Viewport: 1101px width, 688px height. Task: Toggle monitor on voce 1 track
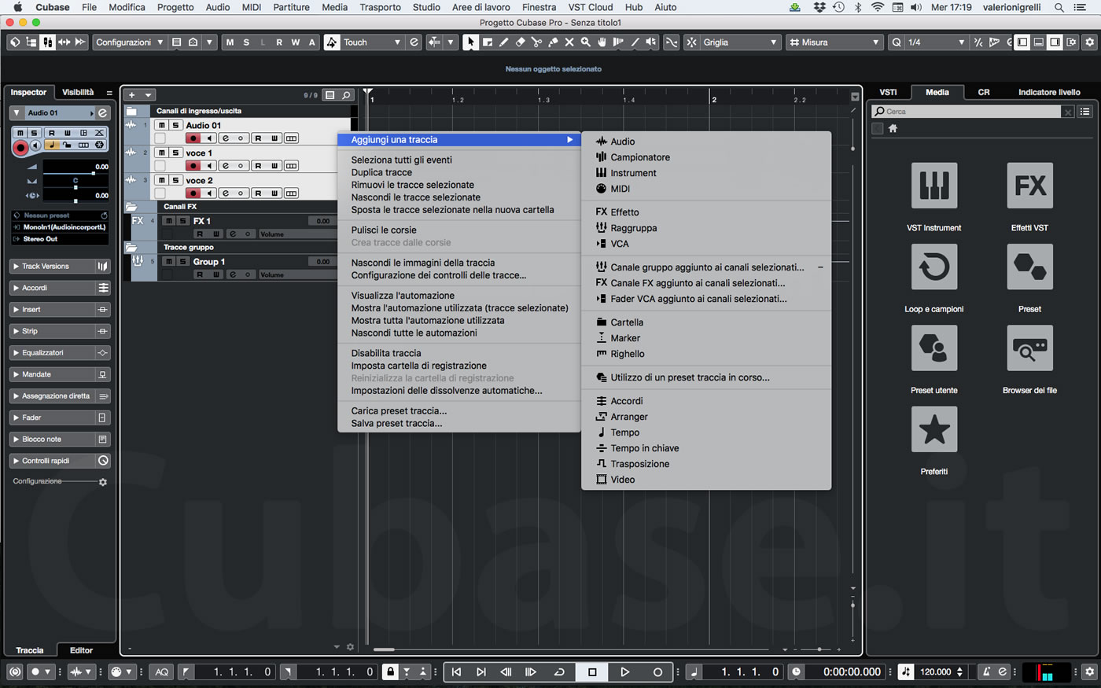(209, 166)
